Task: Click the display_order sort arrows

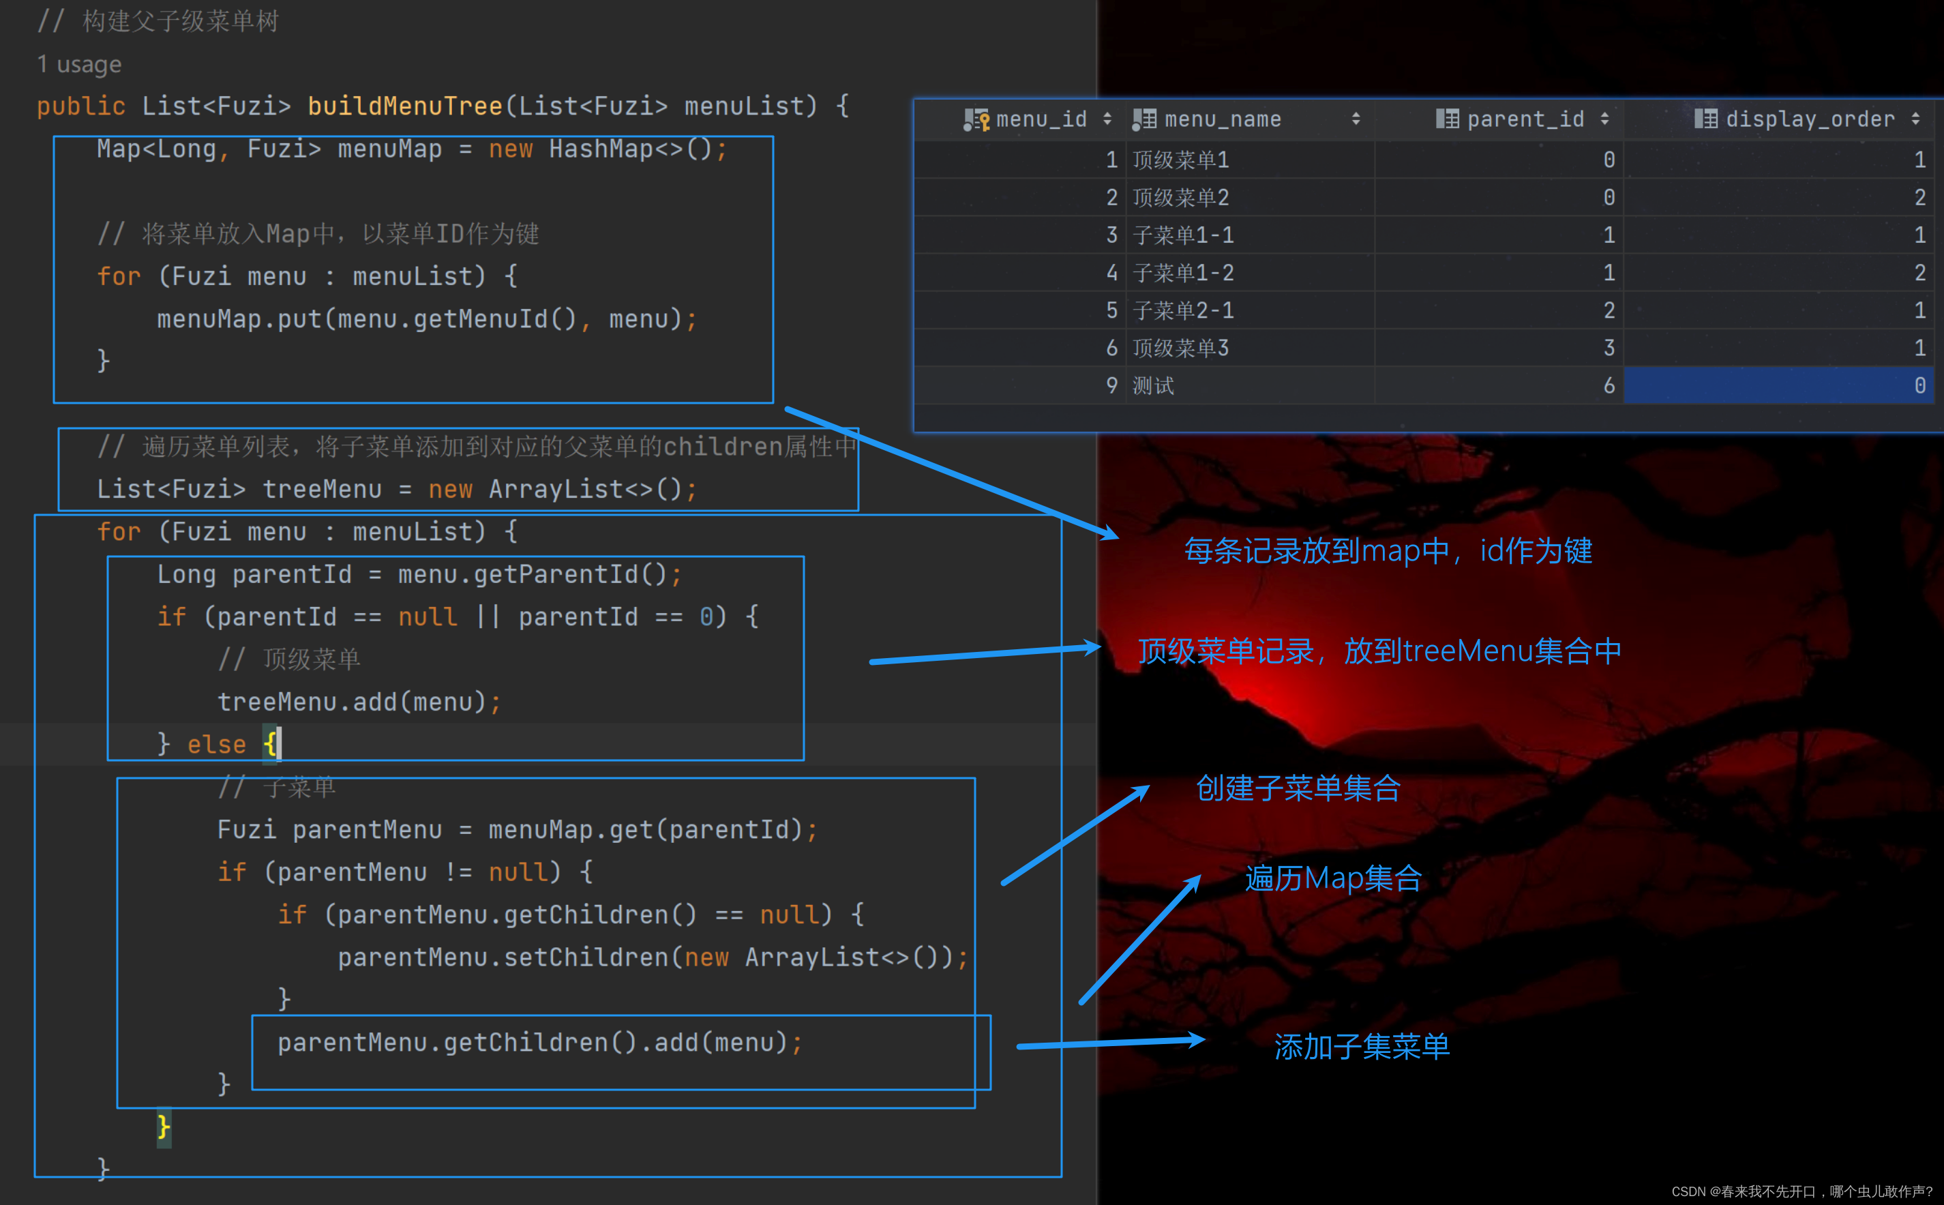Action: (1915, 119)
